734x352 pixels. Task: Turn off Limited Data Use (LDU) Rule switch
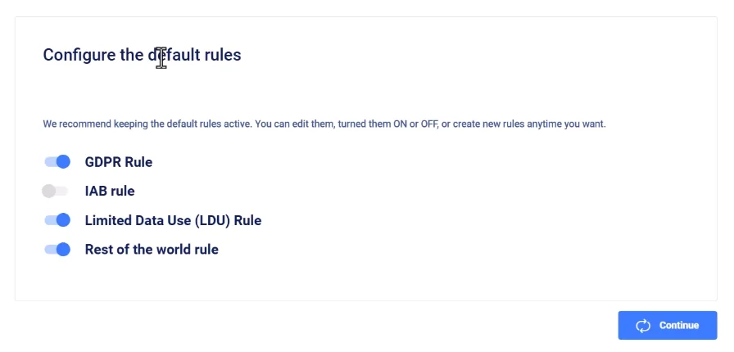click(57, 220)
